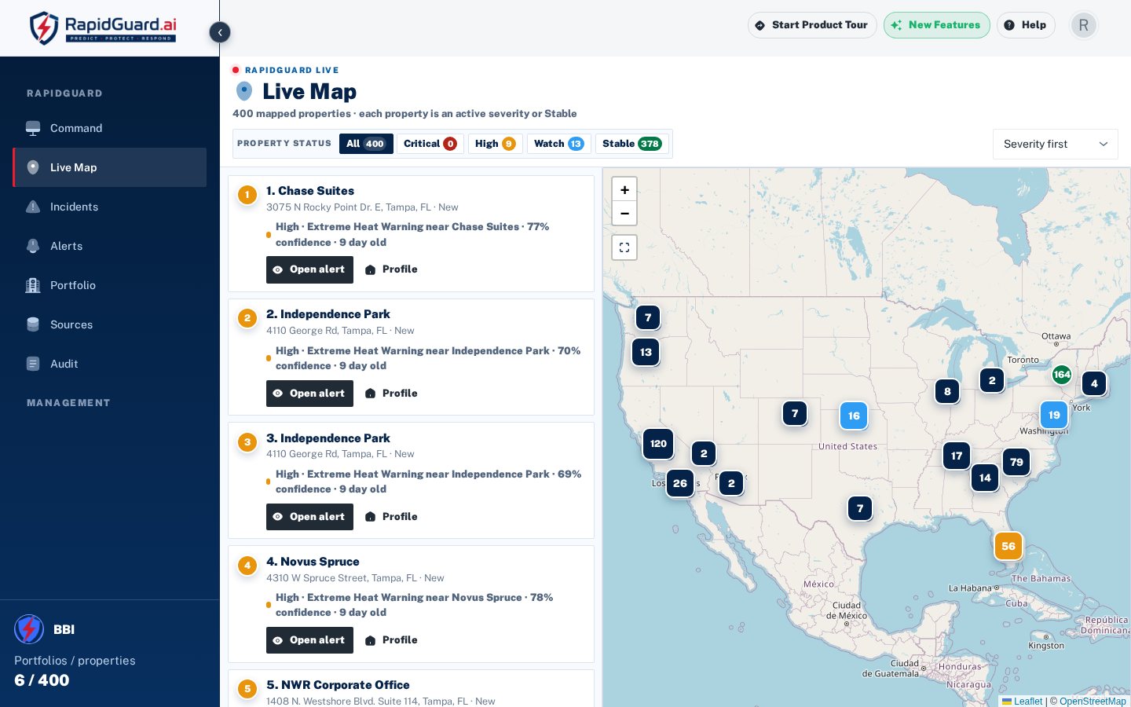Open the Leaflet attribution link
This screenshot has width=1131, height=707.
coord(1022,702)
